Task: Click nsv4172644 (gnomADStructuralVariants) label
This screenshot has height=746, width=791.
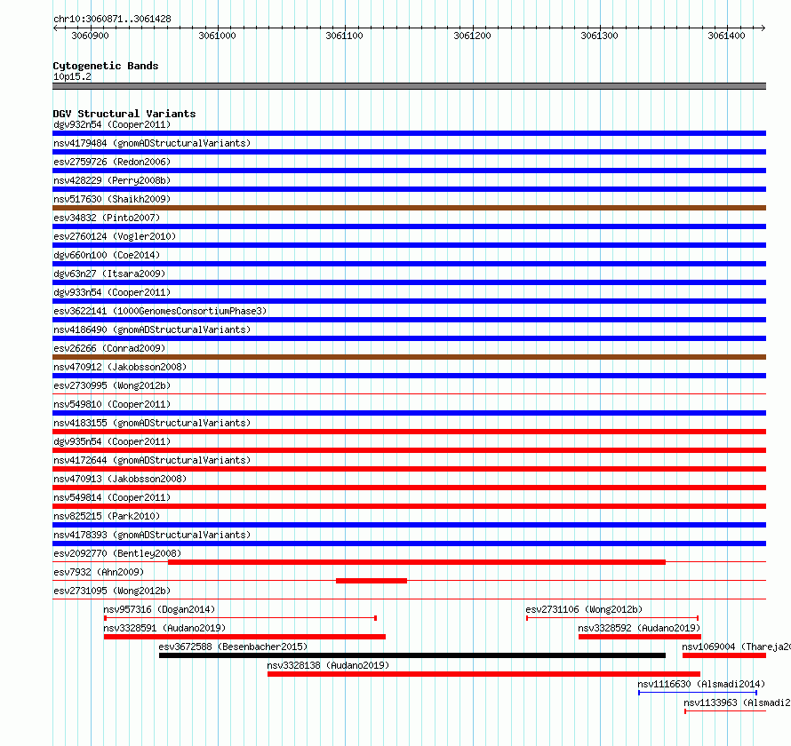Action: point(152,460)
